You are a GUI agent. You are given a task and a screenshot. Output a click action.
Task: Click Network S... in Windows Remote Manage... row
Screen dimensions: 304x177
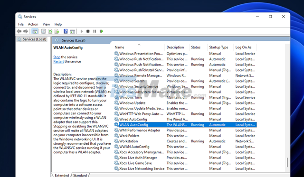coord(245,75)
